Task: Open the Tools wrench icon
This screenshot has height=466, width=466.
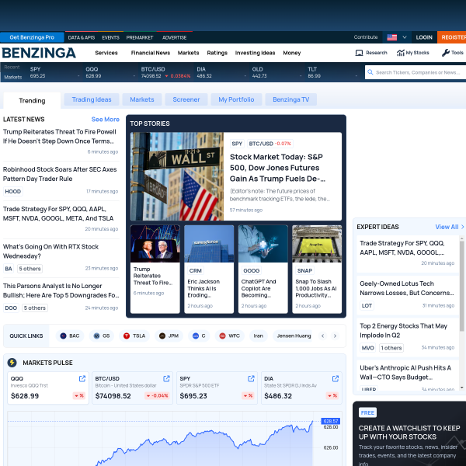Action: pos(446,53)
